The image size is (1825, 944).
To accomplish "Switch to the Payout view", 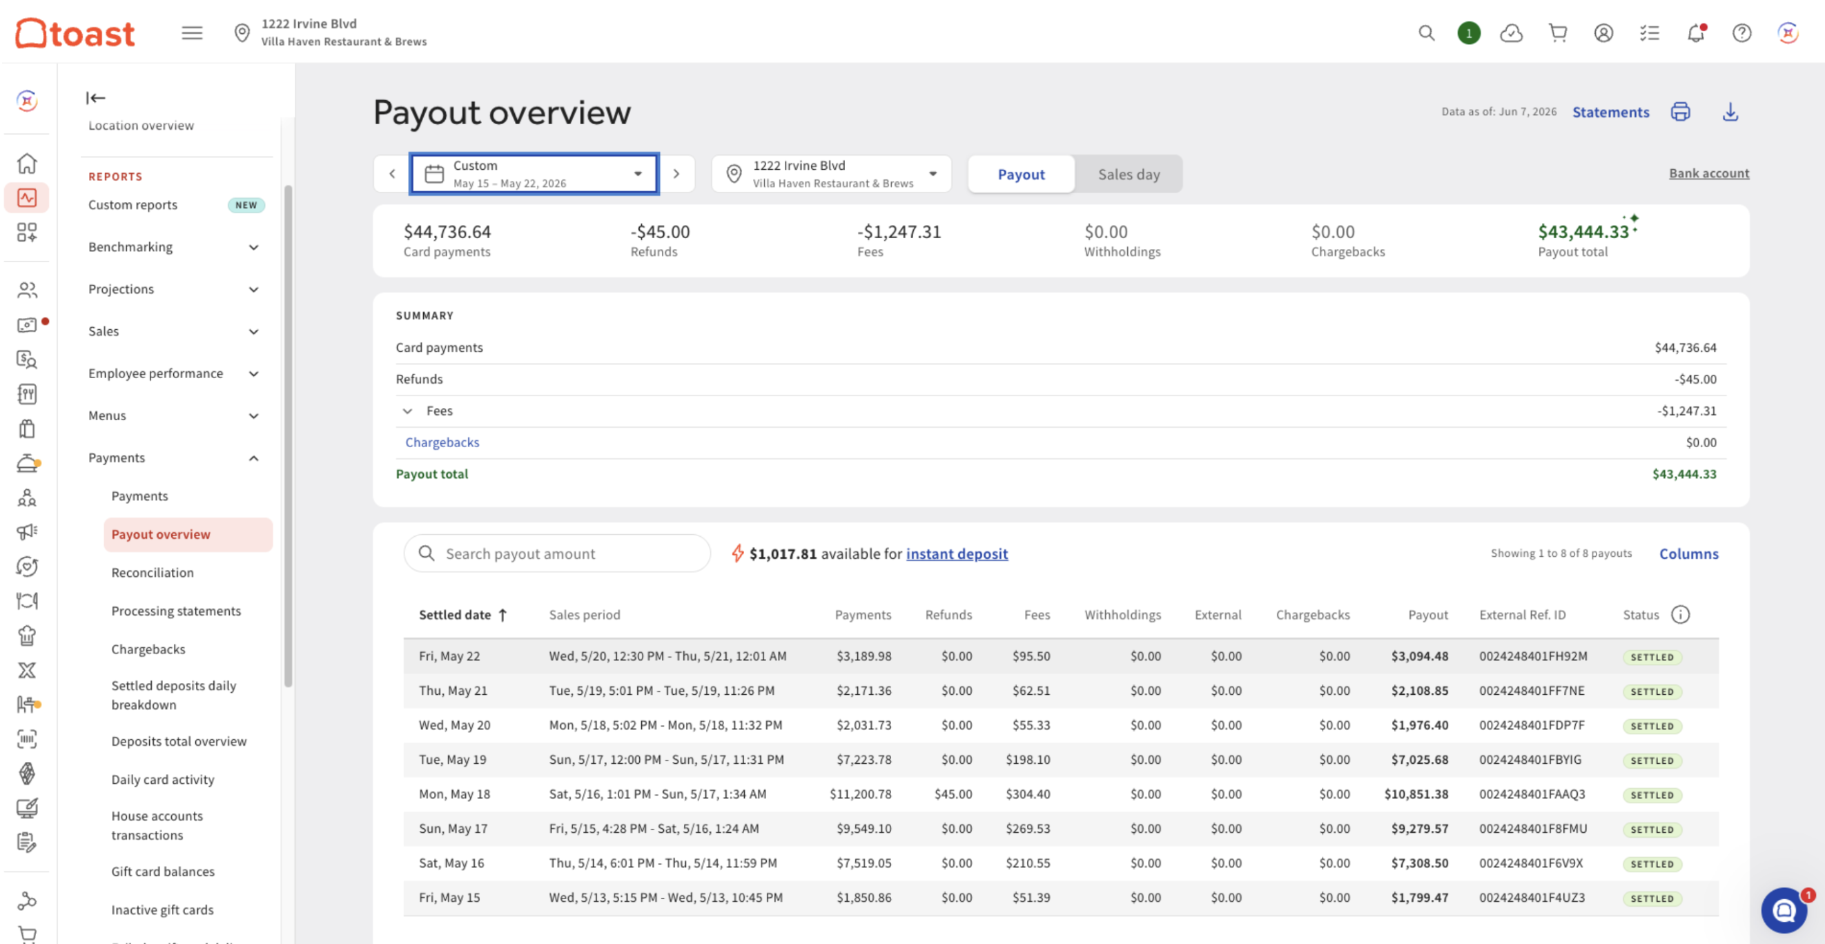I will pos(1021,174).
